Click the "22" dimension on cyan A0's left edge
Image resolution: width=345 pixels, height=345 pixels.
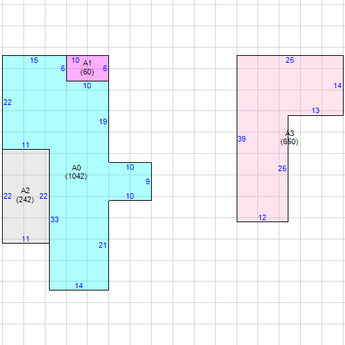[x=8, y=102]
